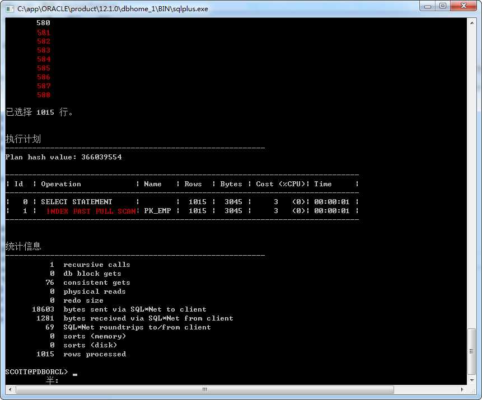Screen dimensions: 482x400
Task: Click the Name column header
Action: point(152,184)
